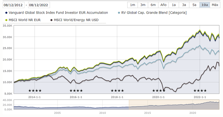Select the 1m time range button
223x117 pixels.
coord(133,5)
